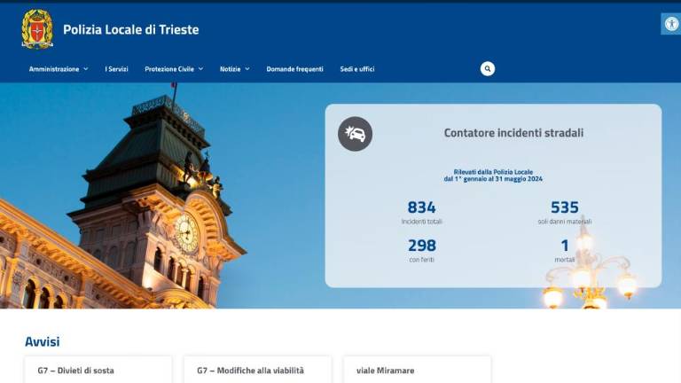This screenshot has height=383, width=681.
Task: Click the car crash counter icon
Action: click(x=356, y=134)
